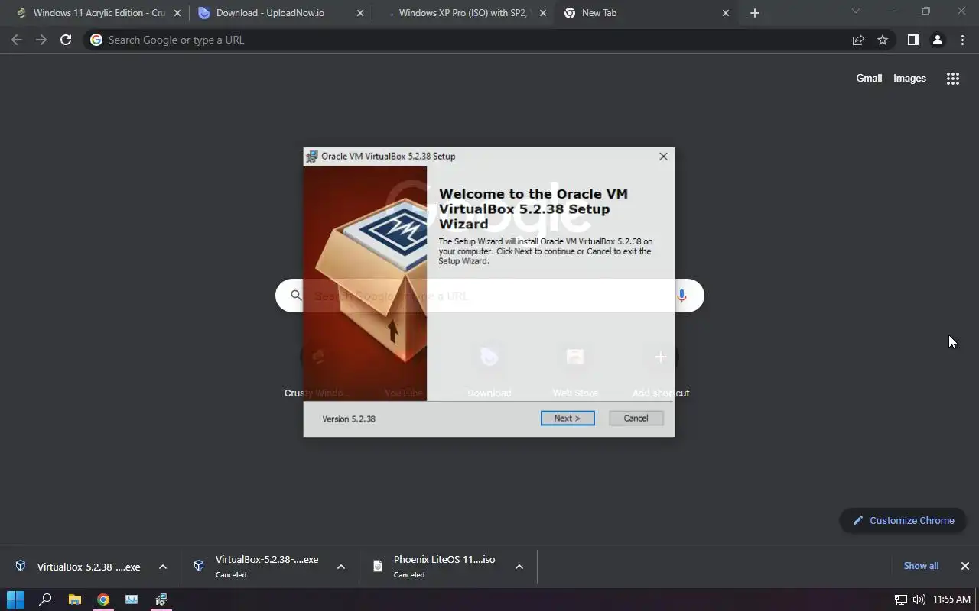Click the share page icon

[x=858, y=40]
